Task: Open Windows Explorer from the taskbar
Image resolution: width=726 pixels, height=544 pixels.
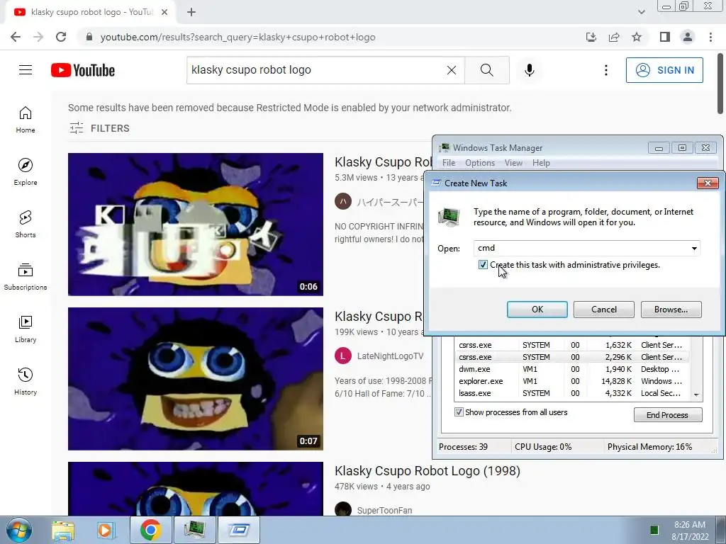Action: [63, 530]
